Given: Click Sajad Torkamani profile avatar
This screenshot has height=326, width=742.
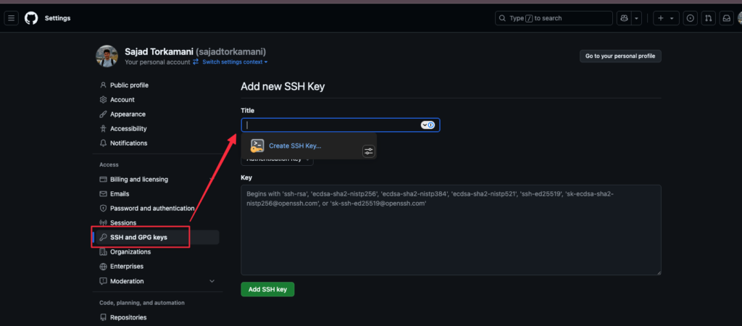Looking at the screenshot, I should click(x=107, y=57).
